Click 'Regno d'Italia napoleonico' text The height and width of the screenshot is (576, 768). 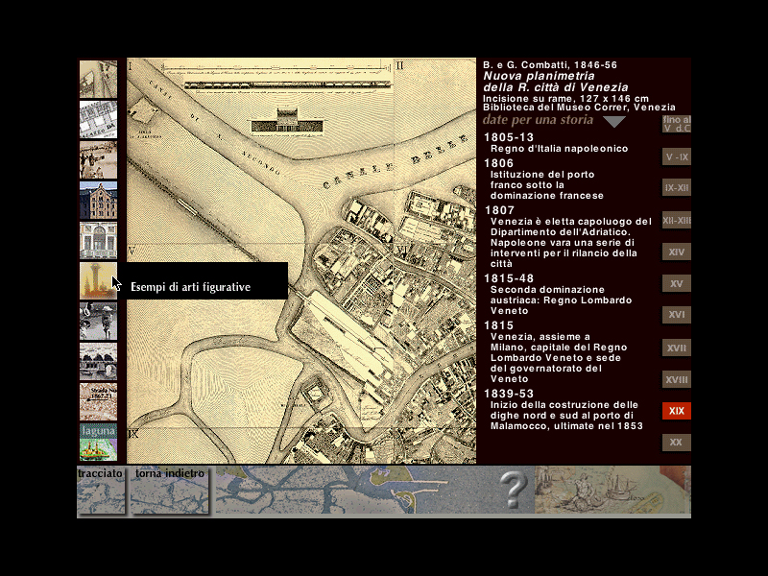(x=559, y=149)
